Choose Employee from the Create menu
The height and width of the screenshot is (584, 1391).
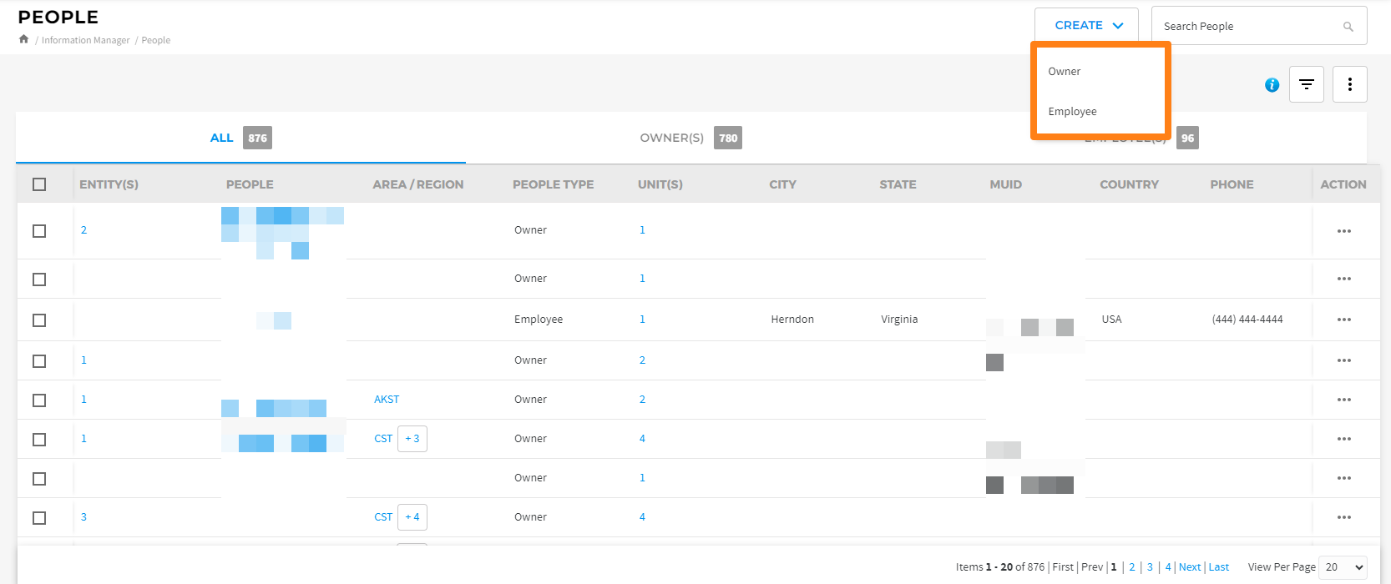point(1073,112)
